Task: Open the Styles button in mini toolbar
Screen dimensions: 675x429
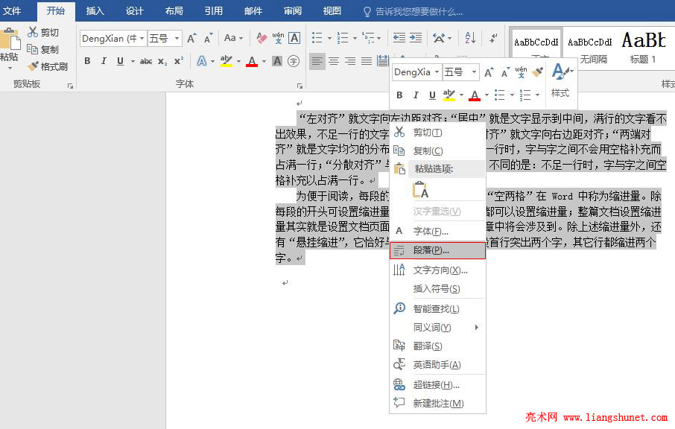Action: (x=561, y=80)
